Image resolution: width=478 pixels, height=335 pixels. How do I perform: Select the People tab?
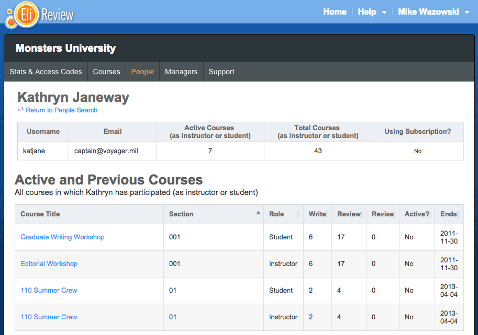pyautogui.click(x=142, y=72)
